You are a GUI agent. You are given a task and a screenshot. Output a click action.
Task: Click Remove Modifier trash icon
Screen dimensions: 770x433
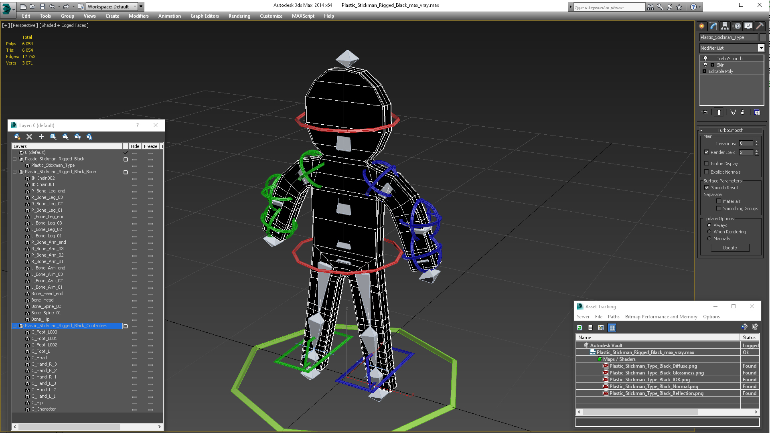(x=742, y=112)
